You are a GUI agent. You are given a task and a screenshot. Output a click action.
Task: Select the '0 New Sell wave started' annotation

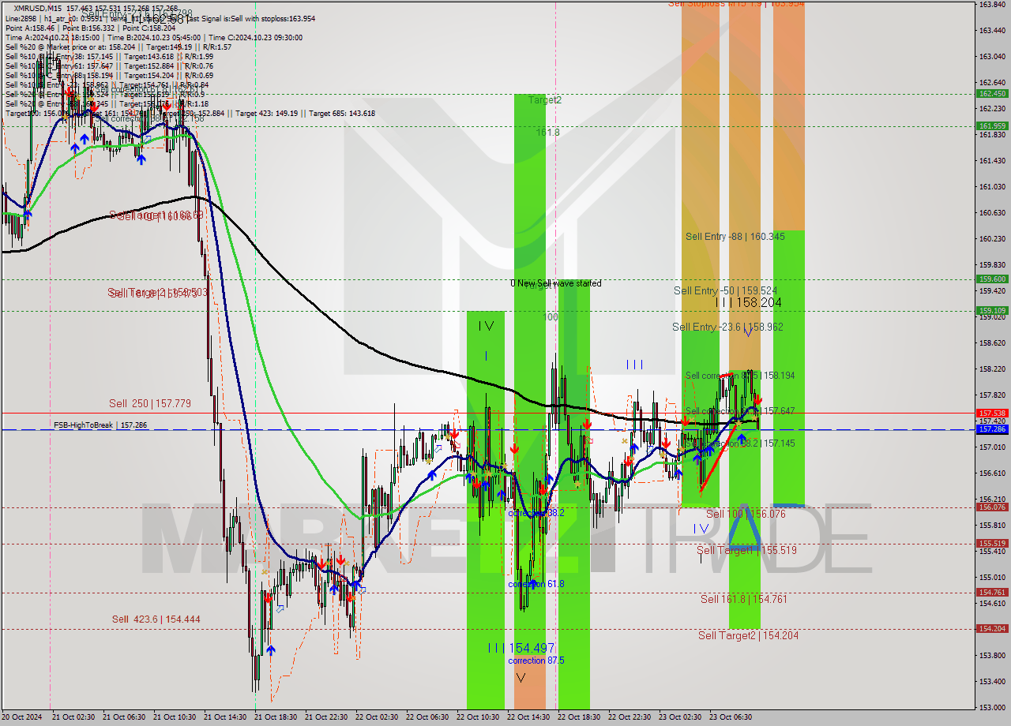[555, 283]
